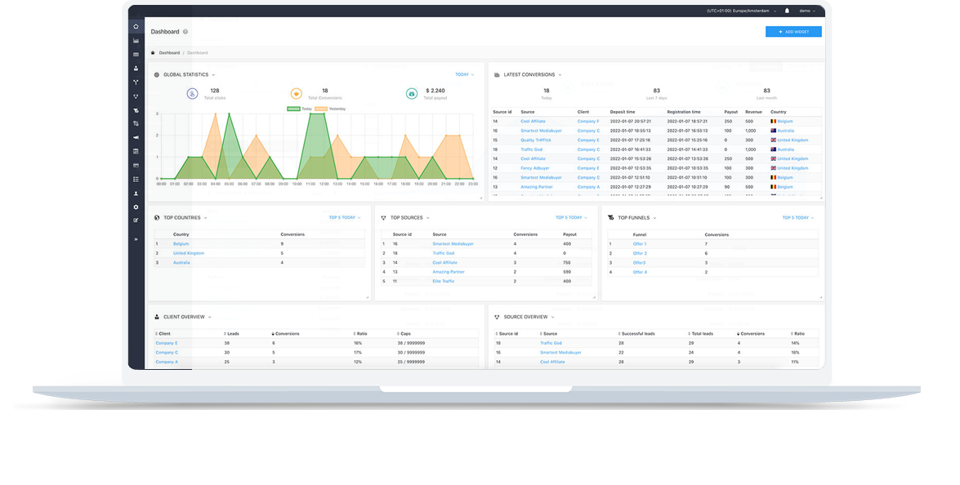
Task: Click the Home icon in the sidebar
Action: click(x=136, y=27)
